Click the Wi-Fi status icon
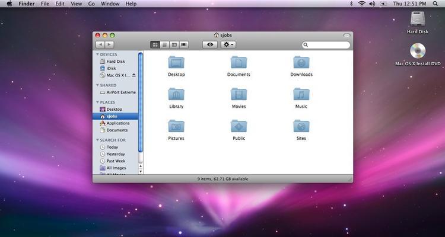Screen dimensions: 445x237 (x=361, y=4)
